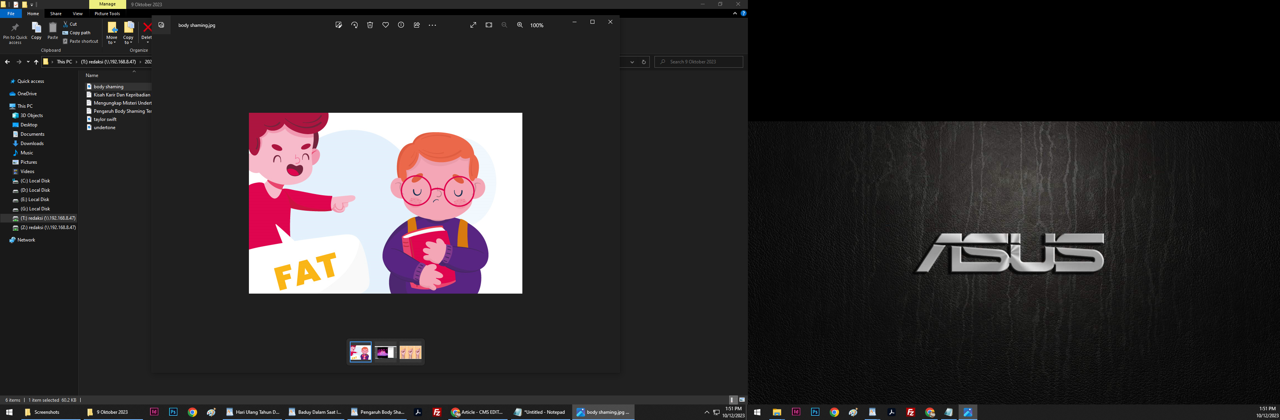Switch to the Share ribbon tab
This screenshot has width=1280, height=420.
coord(56,13)
